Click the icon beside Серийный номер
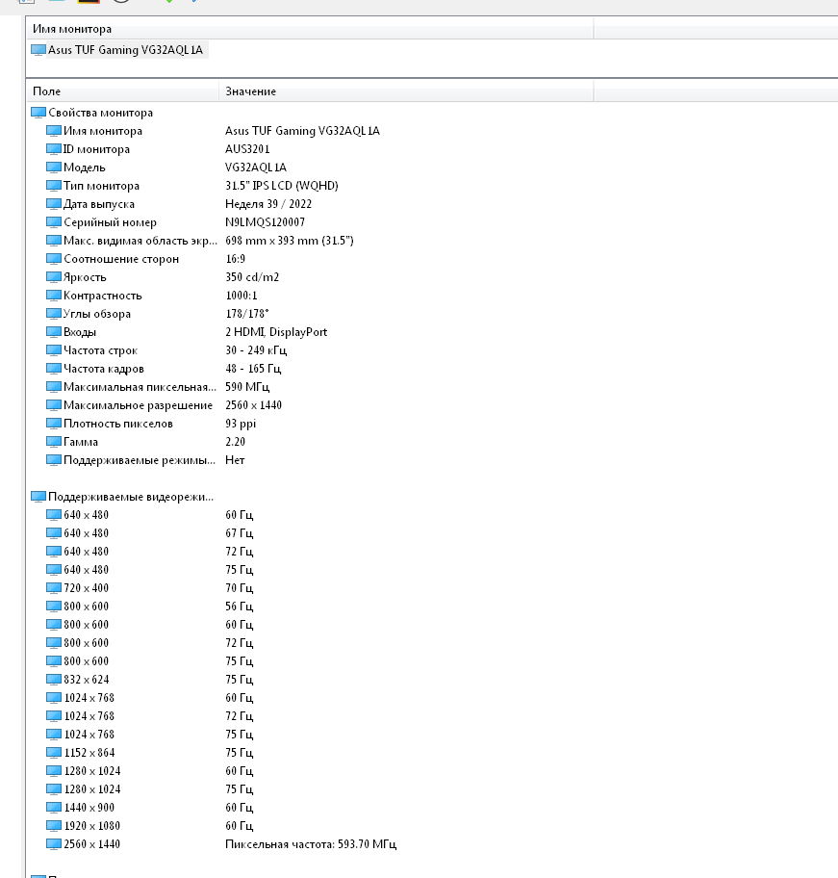 click(x=54, y=222)
